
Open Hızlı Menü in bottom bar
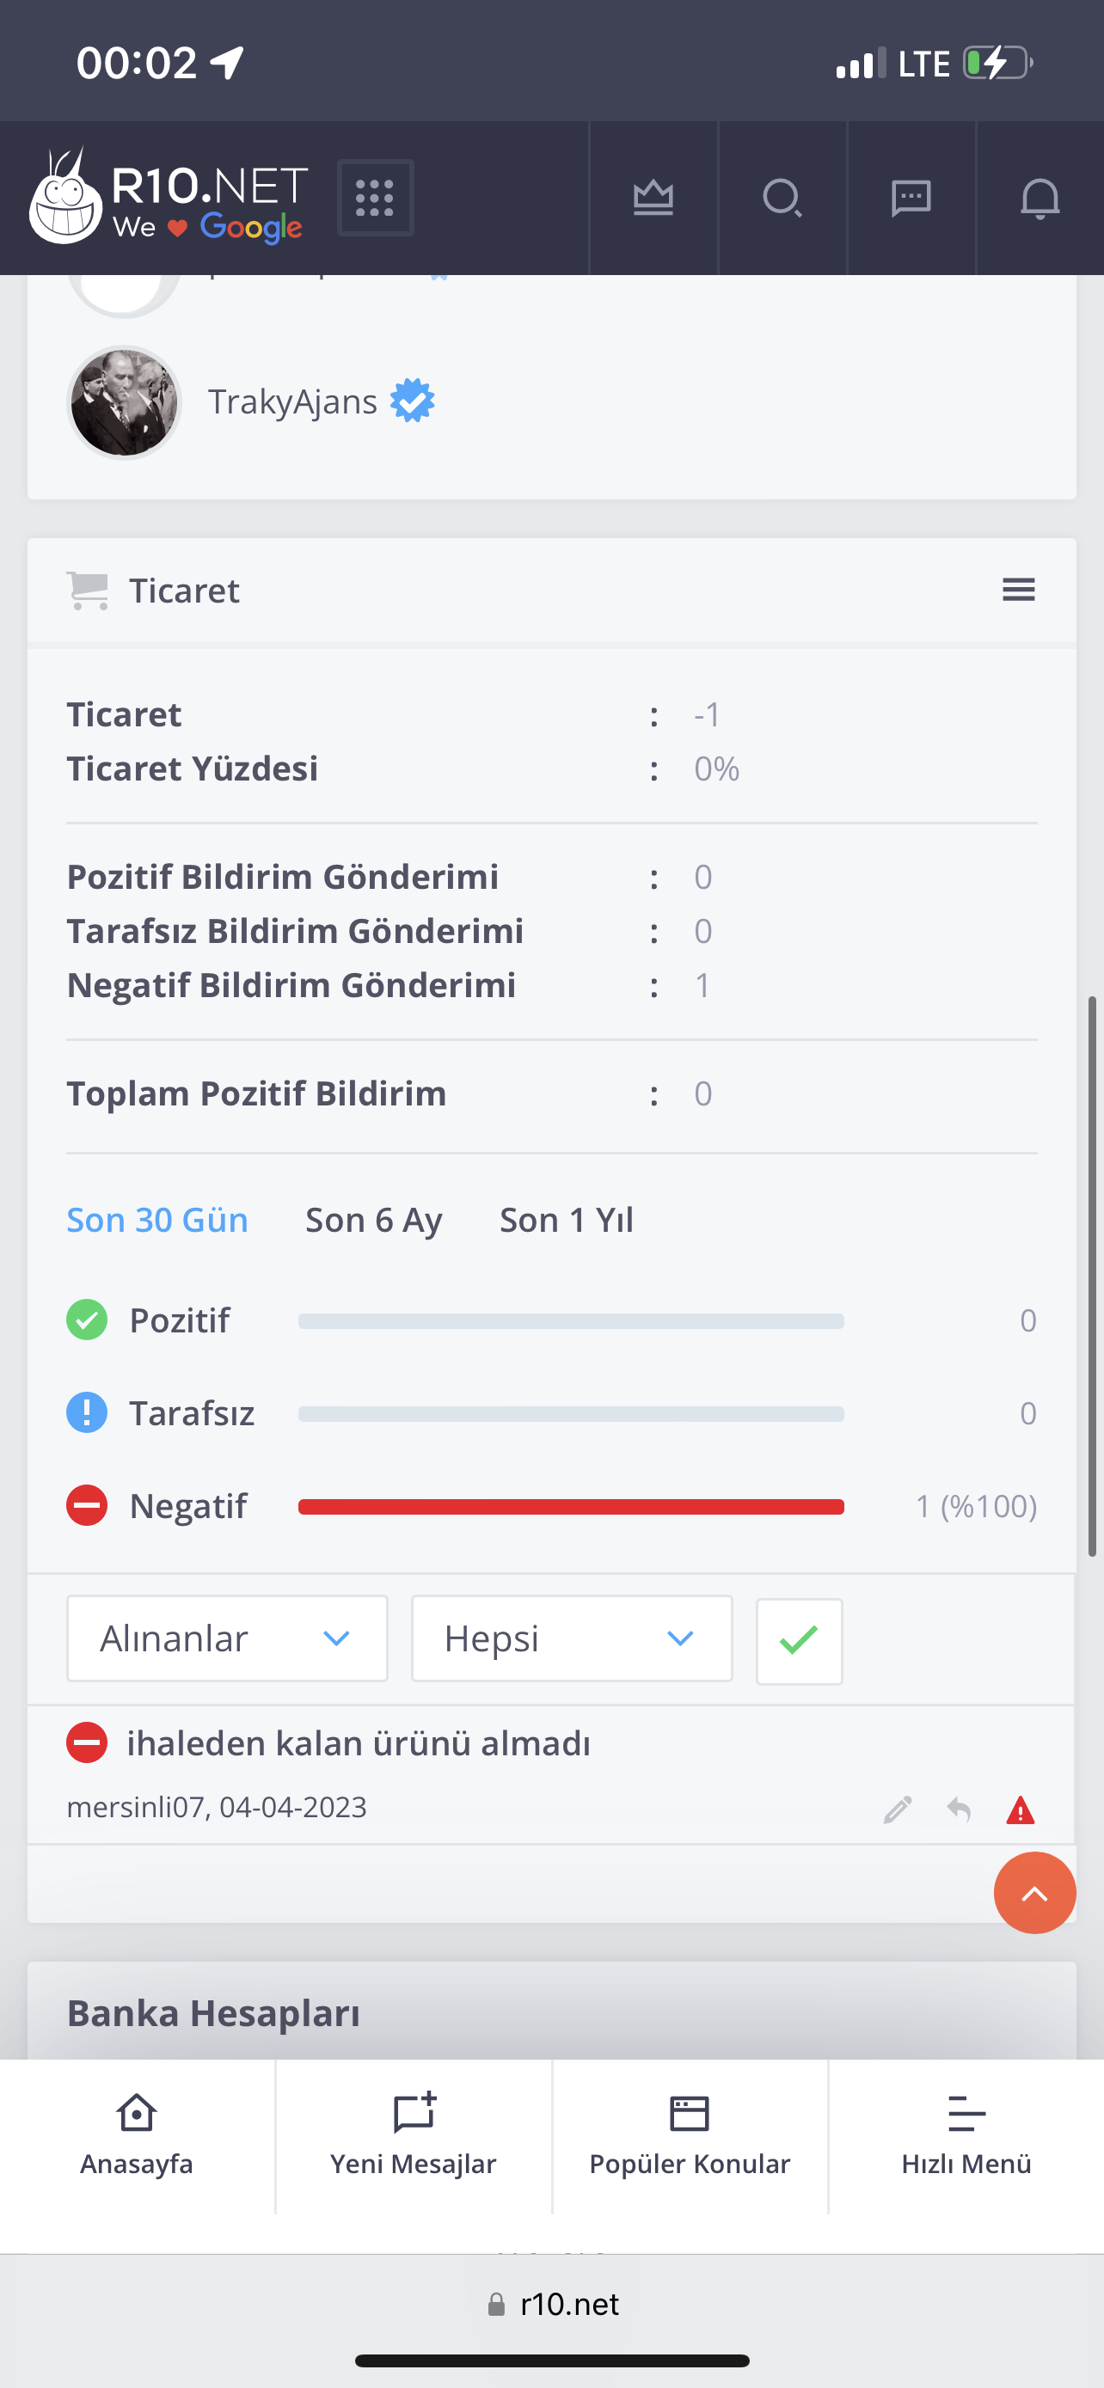966,2137
